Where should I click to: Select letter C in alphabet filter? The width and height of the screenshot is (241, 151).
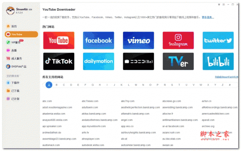tap(64, 85)
